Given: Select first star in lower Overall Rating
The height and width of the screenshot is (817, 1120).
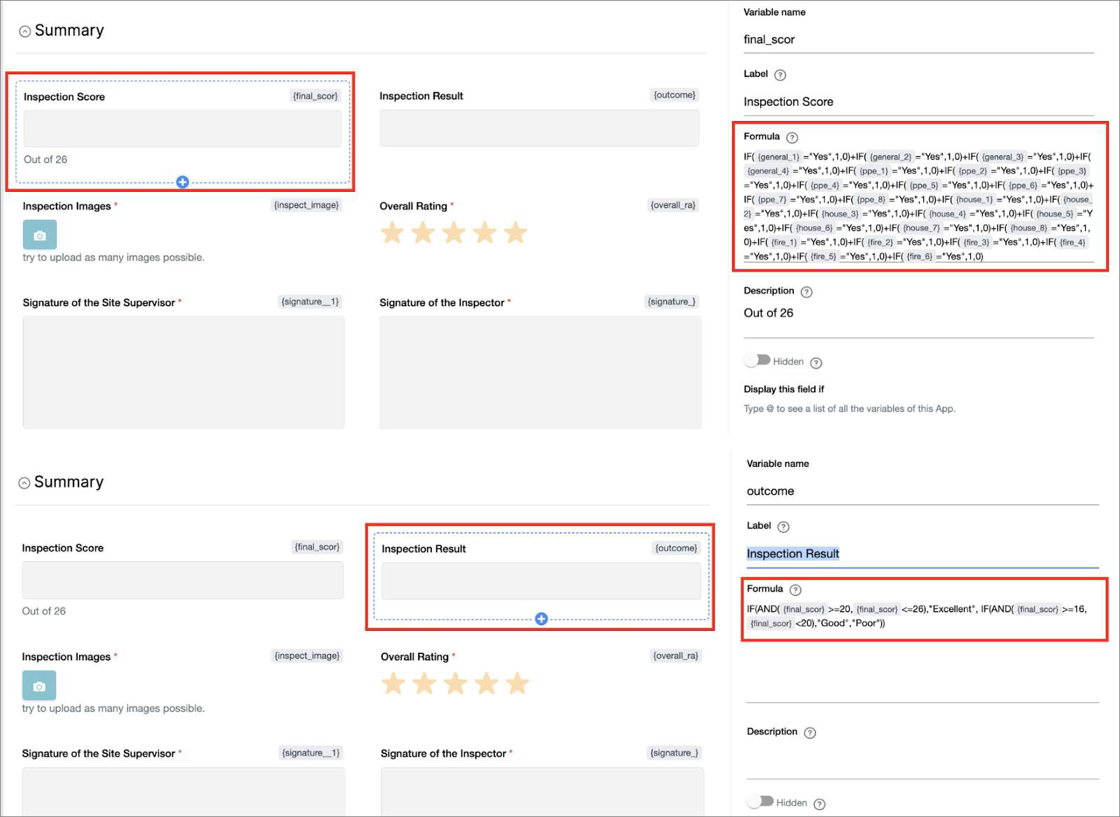Looking at the screenshot, I should click(x=393, y=683).
